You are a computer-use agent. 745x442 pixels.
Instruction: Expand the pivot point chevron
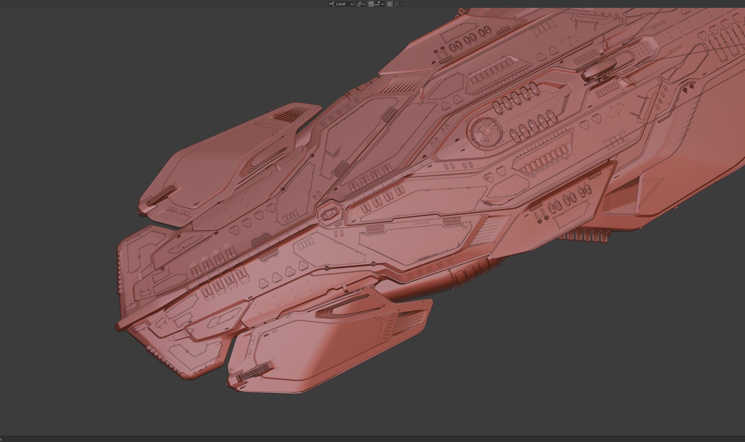pos(364,4)
